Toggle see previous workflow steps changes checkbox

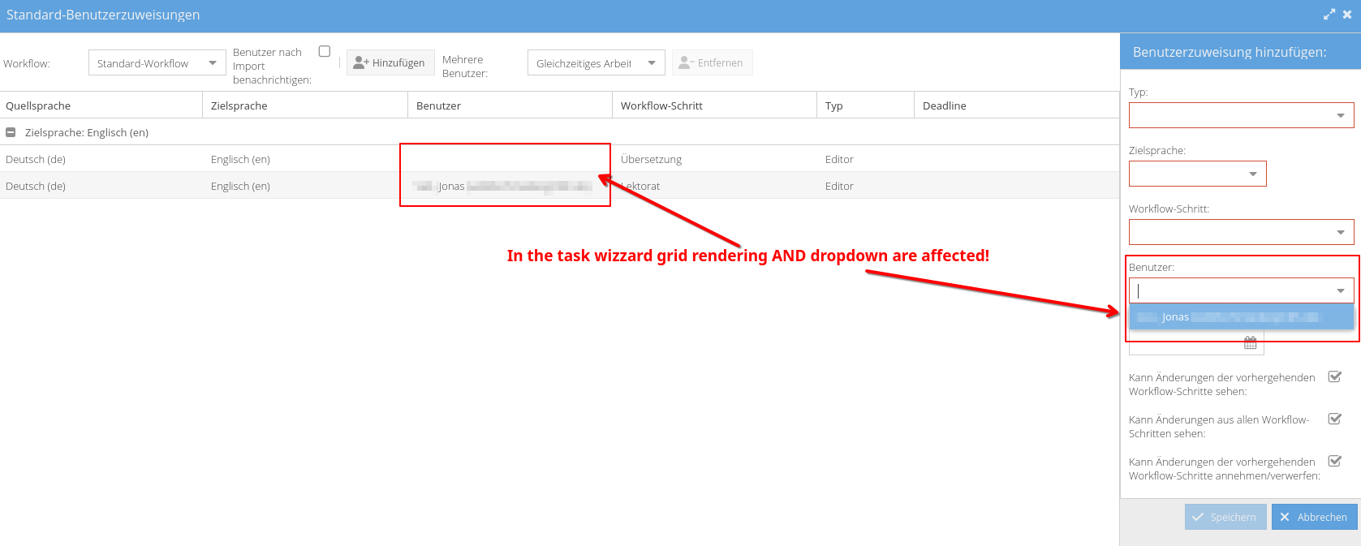1334,376
